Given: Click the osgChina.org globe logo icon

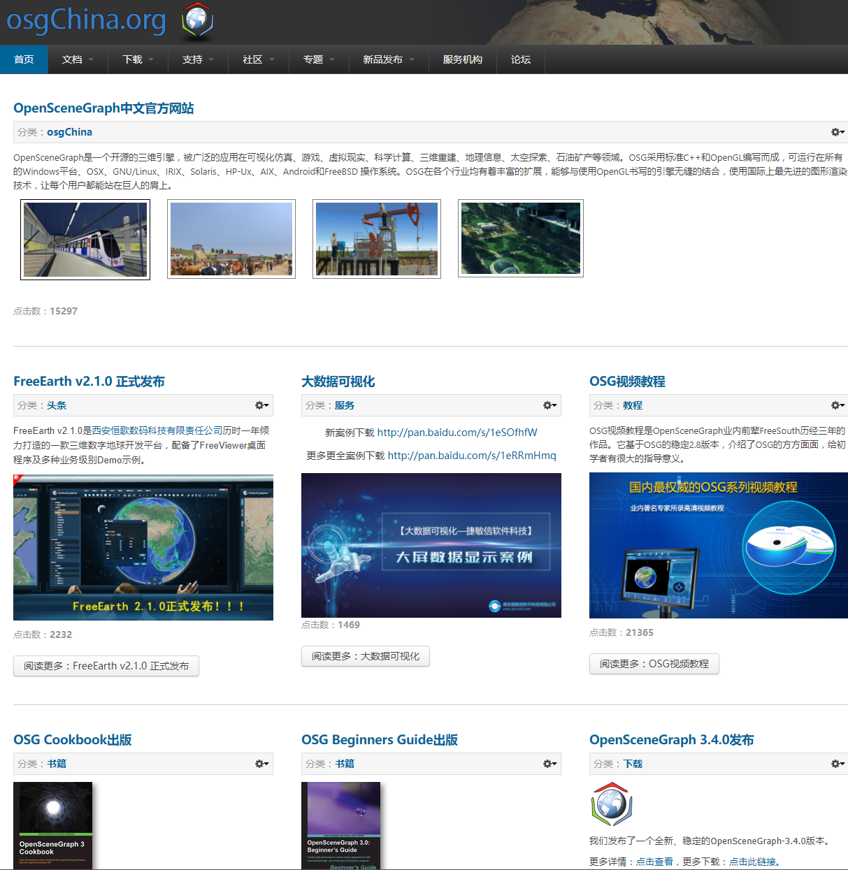Looking at the screenshot, I should coord(198,20).
